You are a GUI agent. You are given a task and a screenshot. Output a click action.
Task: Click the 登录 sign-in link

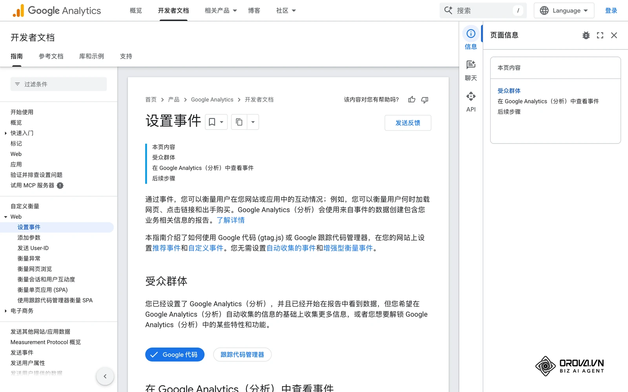pyautogui.click(x=611, y=11)
